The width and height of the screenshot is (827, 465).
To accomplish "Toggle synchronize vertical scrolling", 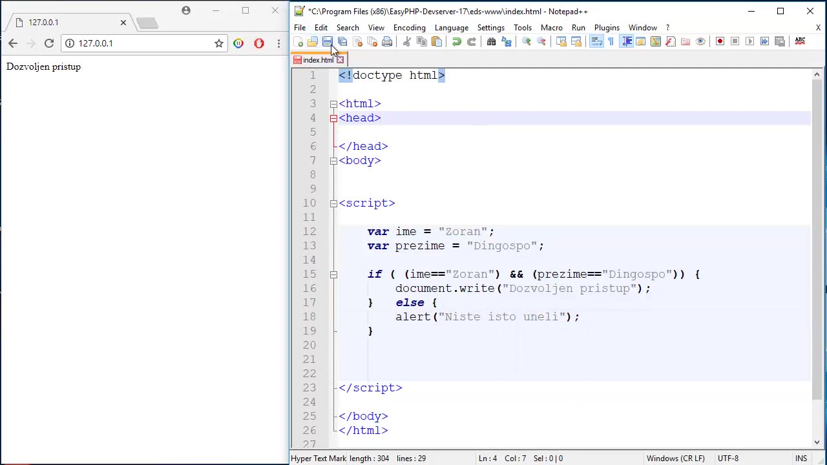I will [562, 41].
